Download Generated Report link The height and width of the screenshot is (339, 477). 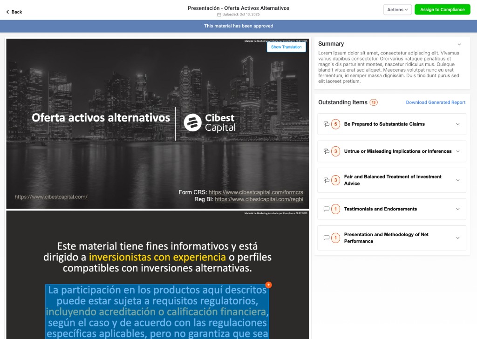pyautogui.click(x=436, y=102)
